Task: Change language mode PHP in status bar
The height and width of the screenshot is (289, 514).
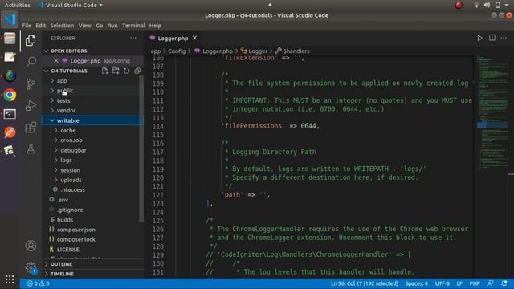Action: [x=475, y=283]
